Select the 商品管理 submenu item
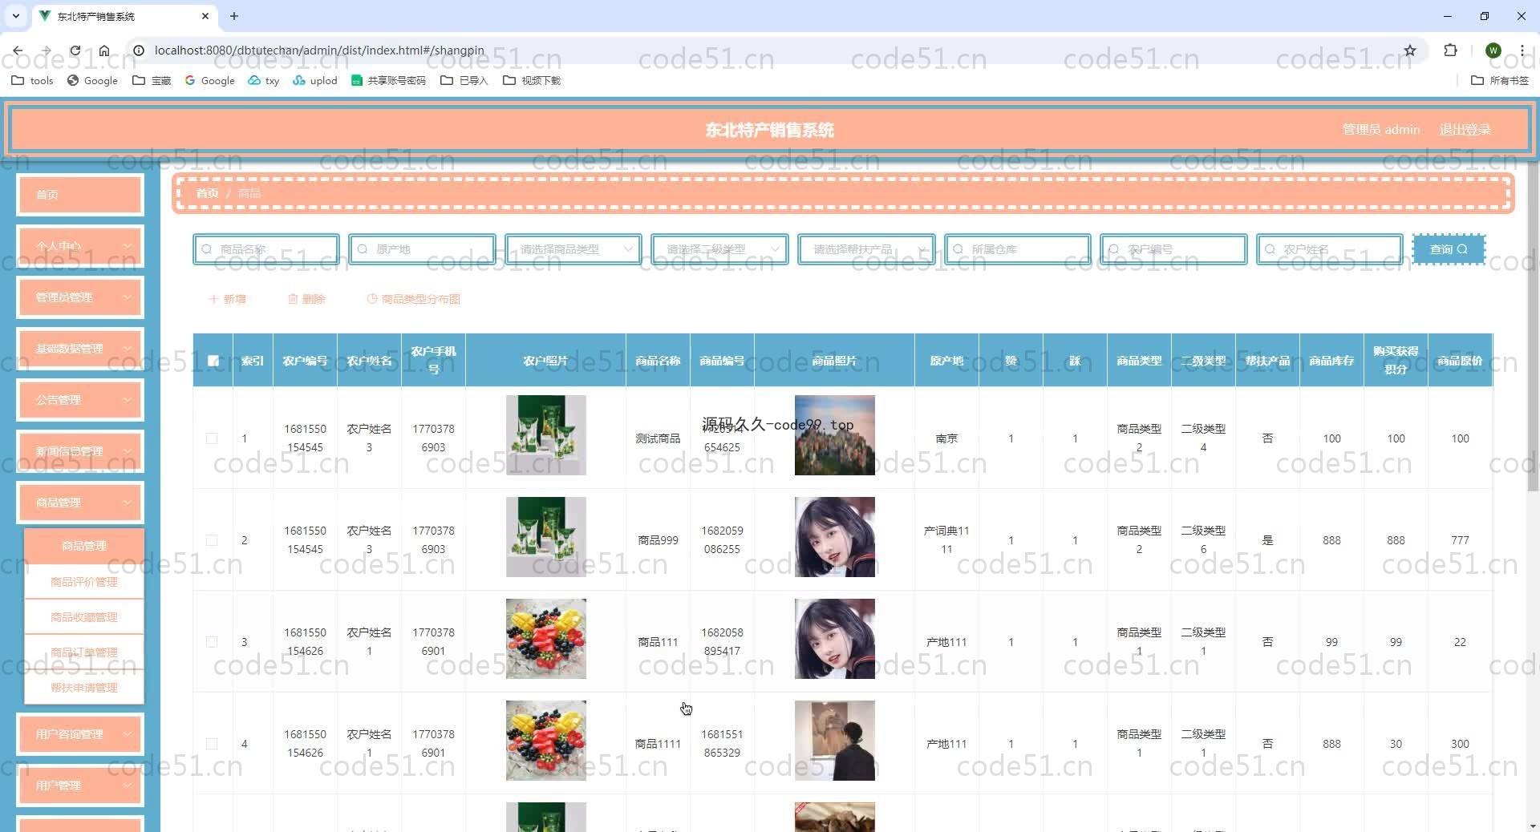The width and height of the screenshot is (1540, 832). pyautogui.click(x=84, y=546)
